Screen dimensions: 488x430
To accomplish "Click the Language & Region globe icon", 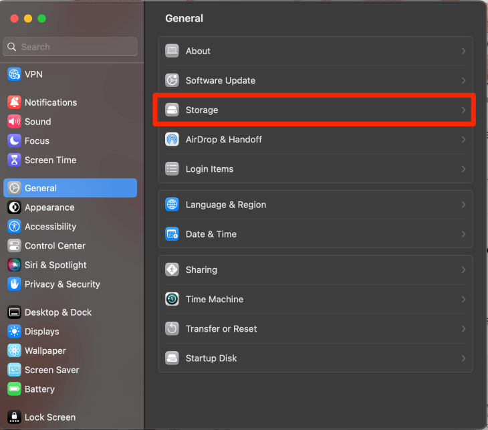I will [x=172, y=205].
